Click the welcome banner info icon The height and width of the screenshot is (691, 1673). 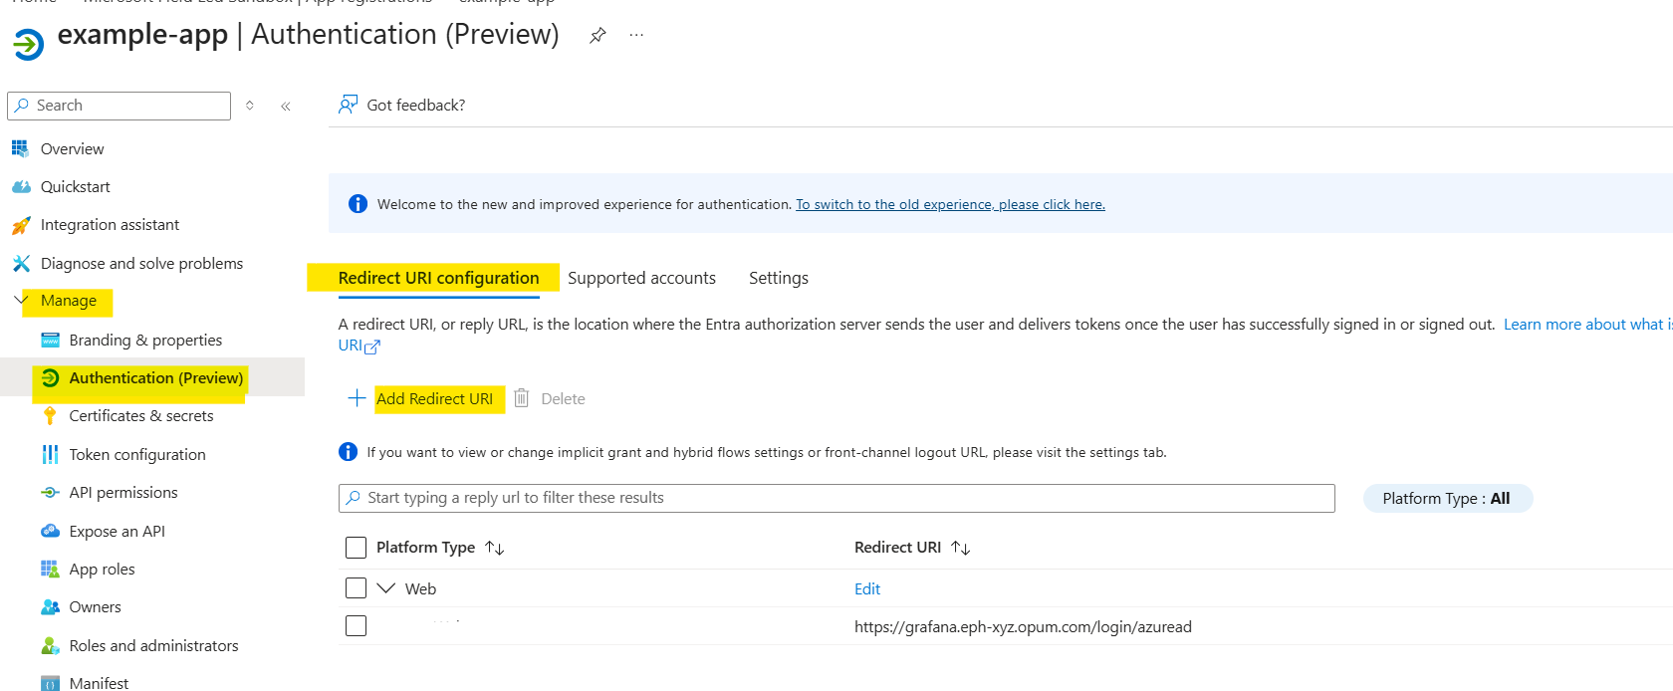point(358,203)
